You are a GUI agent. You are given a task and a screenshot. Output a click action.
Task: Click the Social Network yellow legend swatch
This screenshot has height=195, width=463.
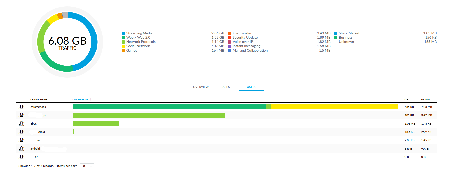pos(123,46)
